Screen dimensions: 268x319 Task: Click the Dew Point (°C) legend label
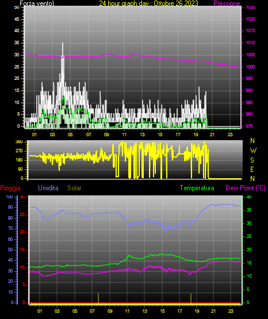[246, 188]
